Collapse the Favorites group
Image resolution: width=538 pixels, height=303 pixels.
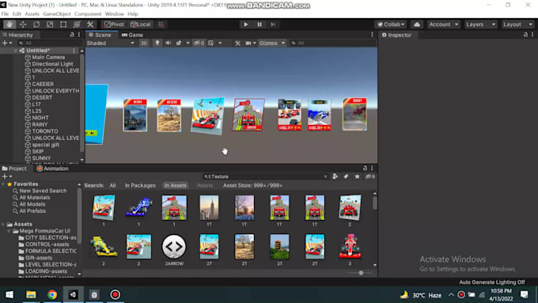pyautogui.click(x=3, y=184)
